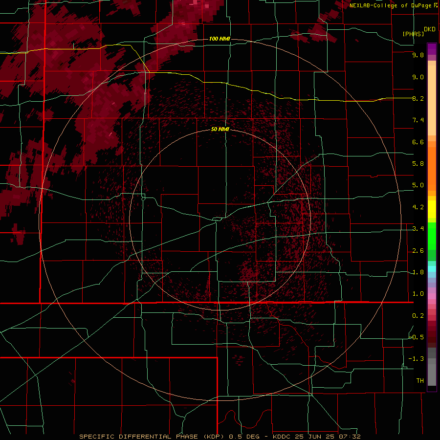Click the light peach segment of color bar
Viewport: 440px width, 440px height.
tap(432, 100)
